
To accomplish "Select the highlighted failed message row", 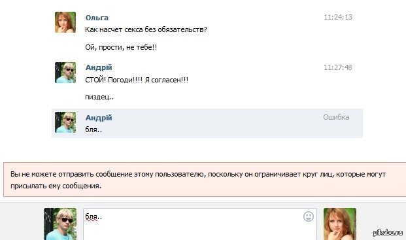I will click(207, 123).
